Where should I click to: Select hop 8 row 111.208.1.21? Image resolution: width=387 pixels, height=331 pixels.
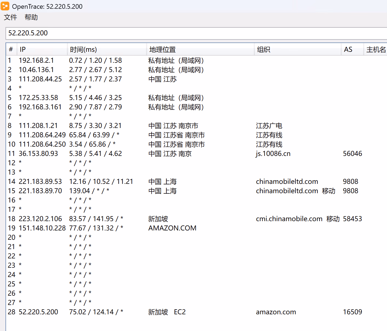click(x=38, y=126)
